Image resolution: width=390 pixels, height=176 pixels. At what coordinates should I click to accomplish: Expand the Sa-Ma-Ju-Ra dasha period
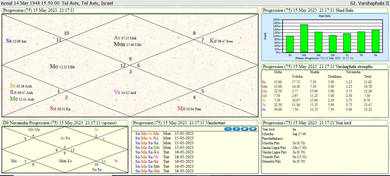(147, 138)
